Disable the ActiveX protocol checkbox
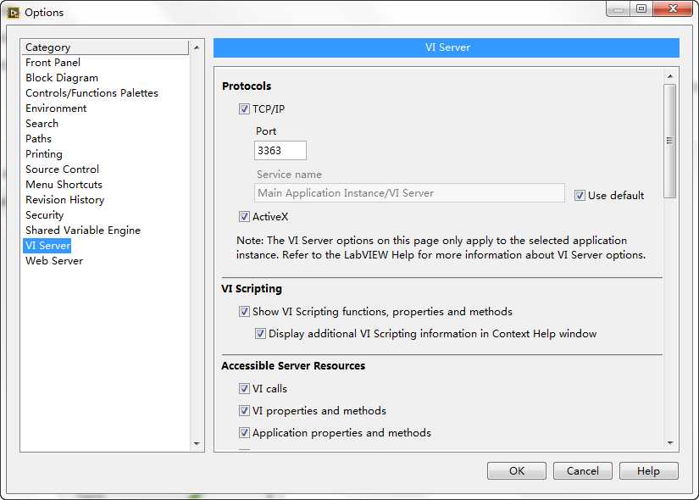The height and width of the screenshot is (500, 699). click(x=244, y=217)
